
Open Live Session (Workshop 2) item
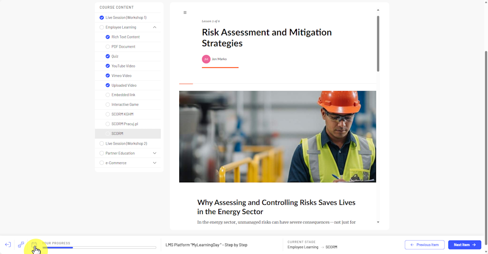point(126,144)
